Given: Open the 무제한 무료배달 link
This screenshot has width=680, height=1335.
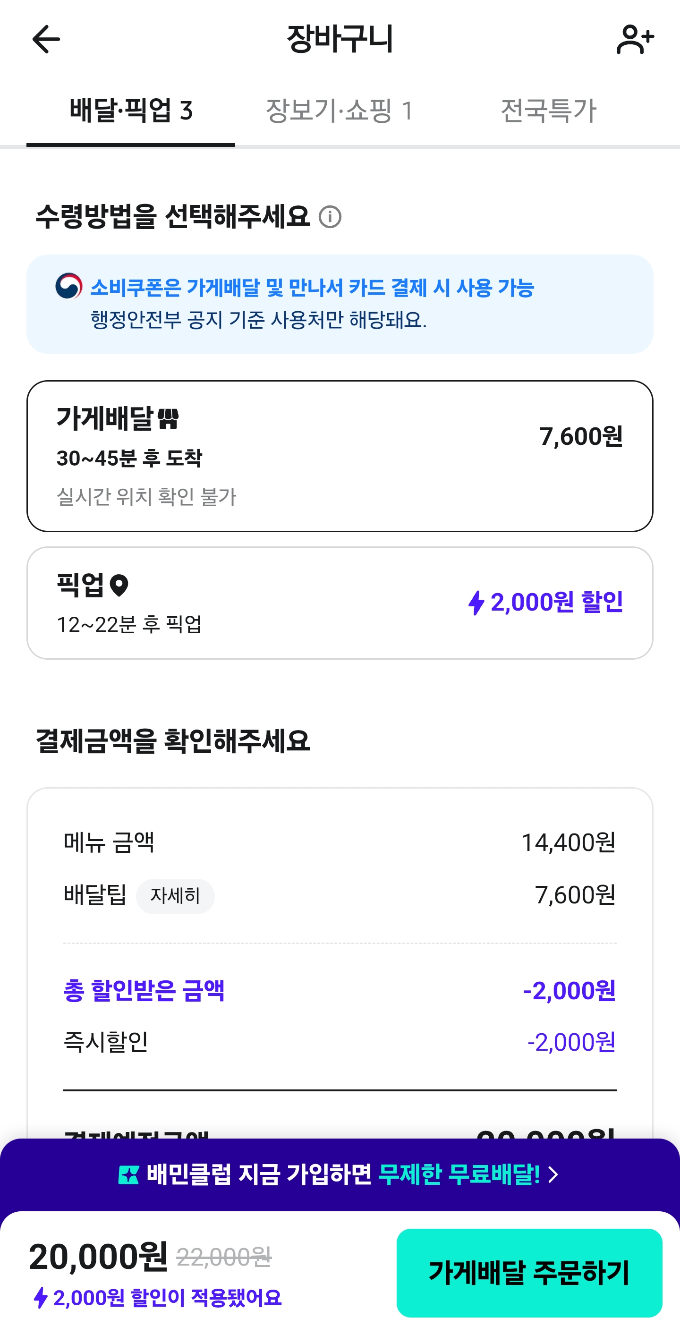Looking at the screenshot, I should click(459, 1174).
